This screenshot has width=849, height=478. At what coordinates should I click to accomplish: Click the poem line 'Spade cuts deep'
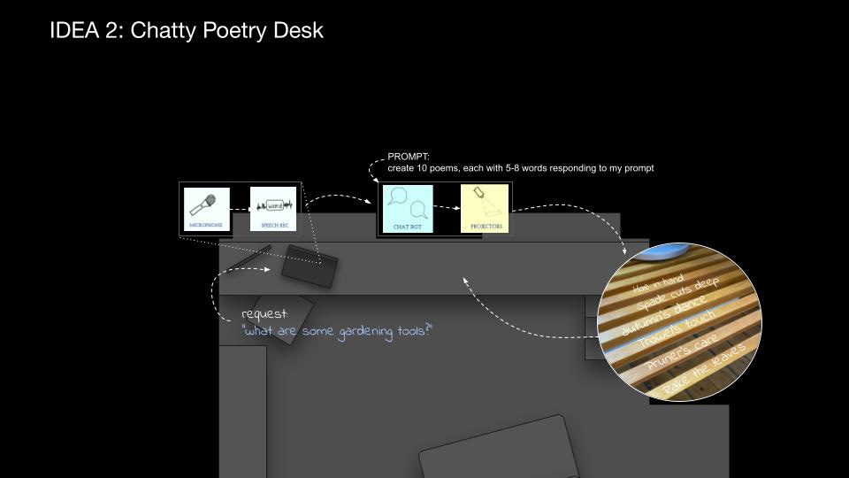pyautogui.click(x=677, y=293)
